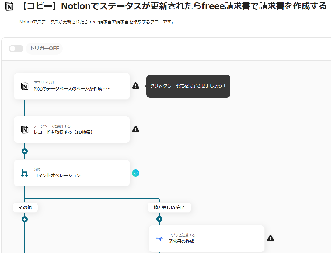Toggle the trigger ON/OFF switch
The height and width of the screenshot is (253, 331).
point(16,49)
